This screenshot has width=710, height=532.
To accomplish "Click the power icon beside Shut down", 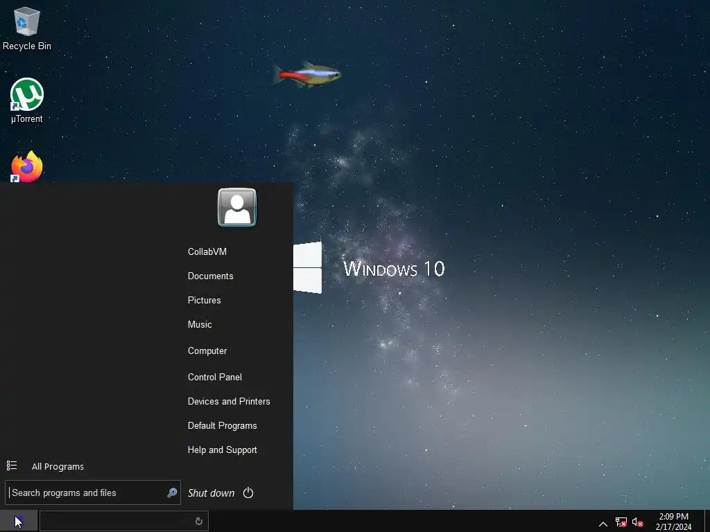I will 248,493.
